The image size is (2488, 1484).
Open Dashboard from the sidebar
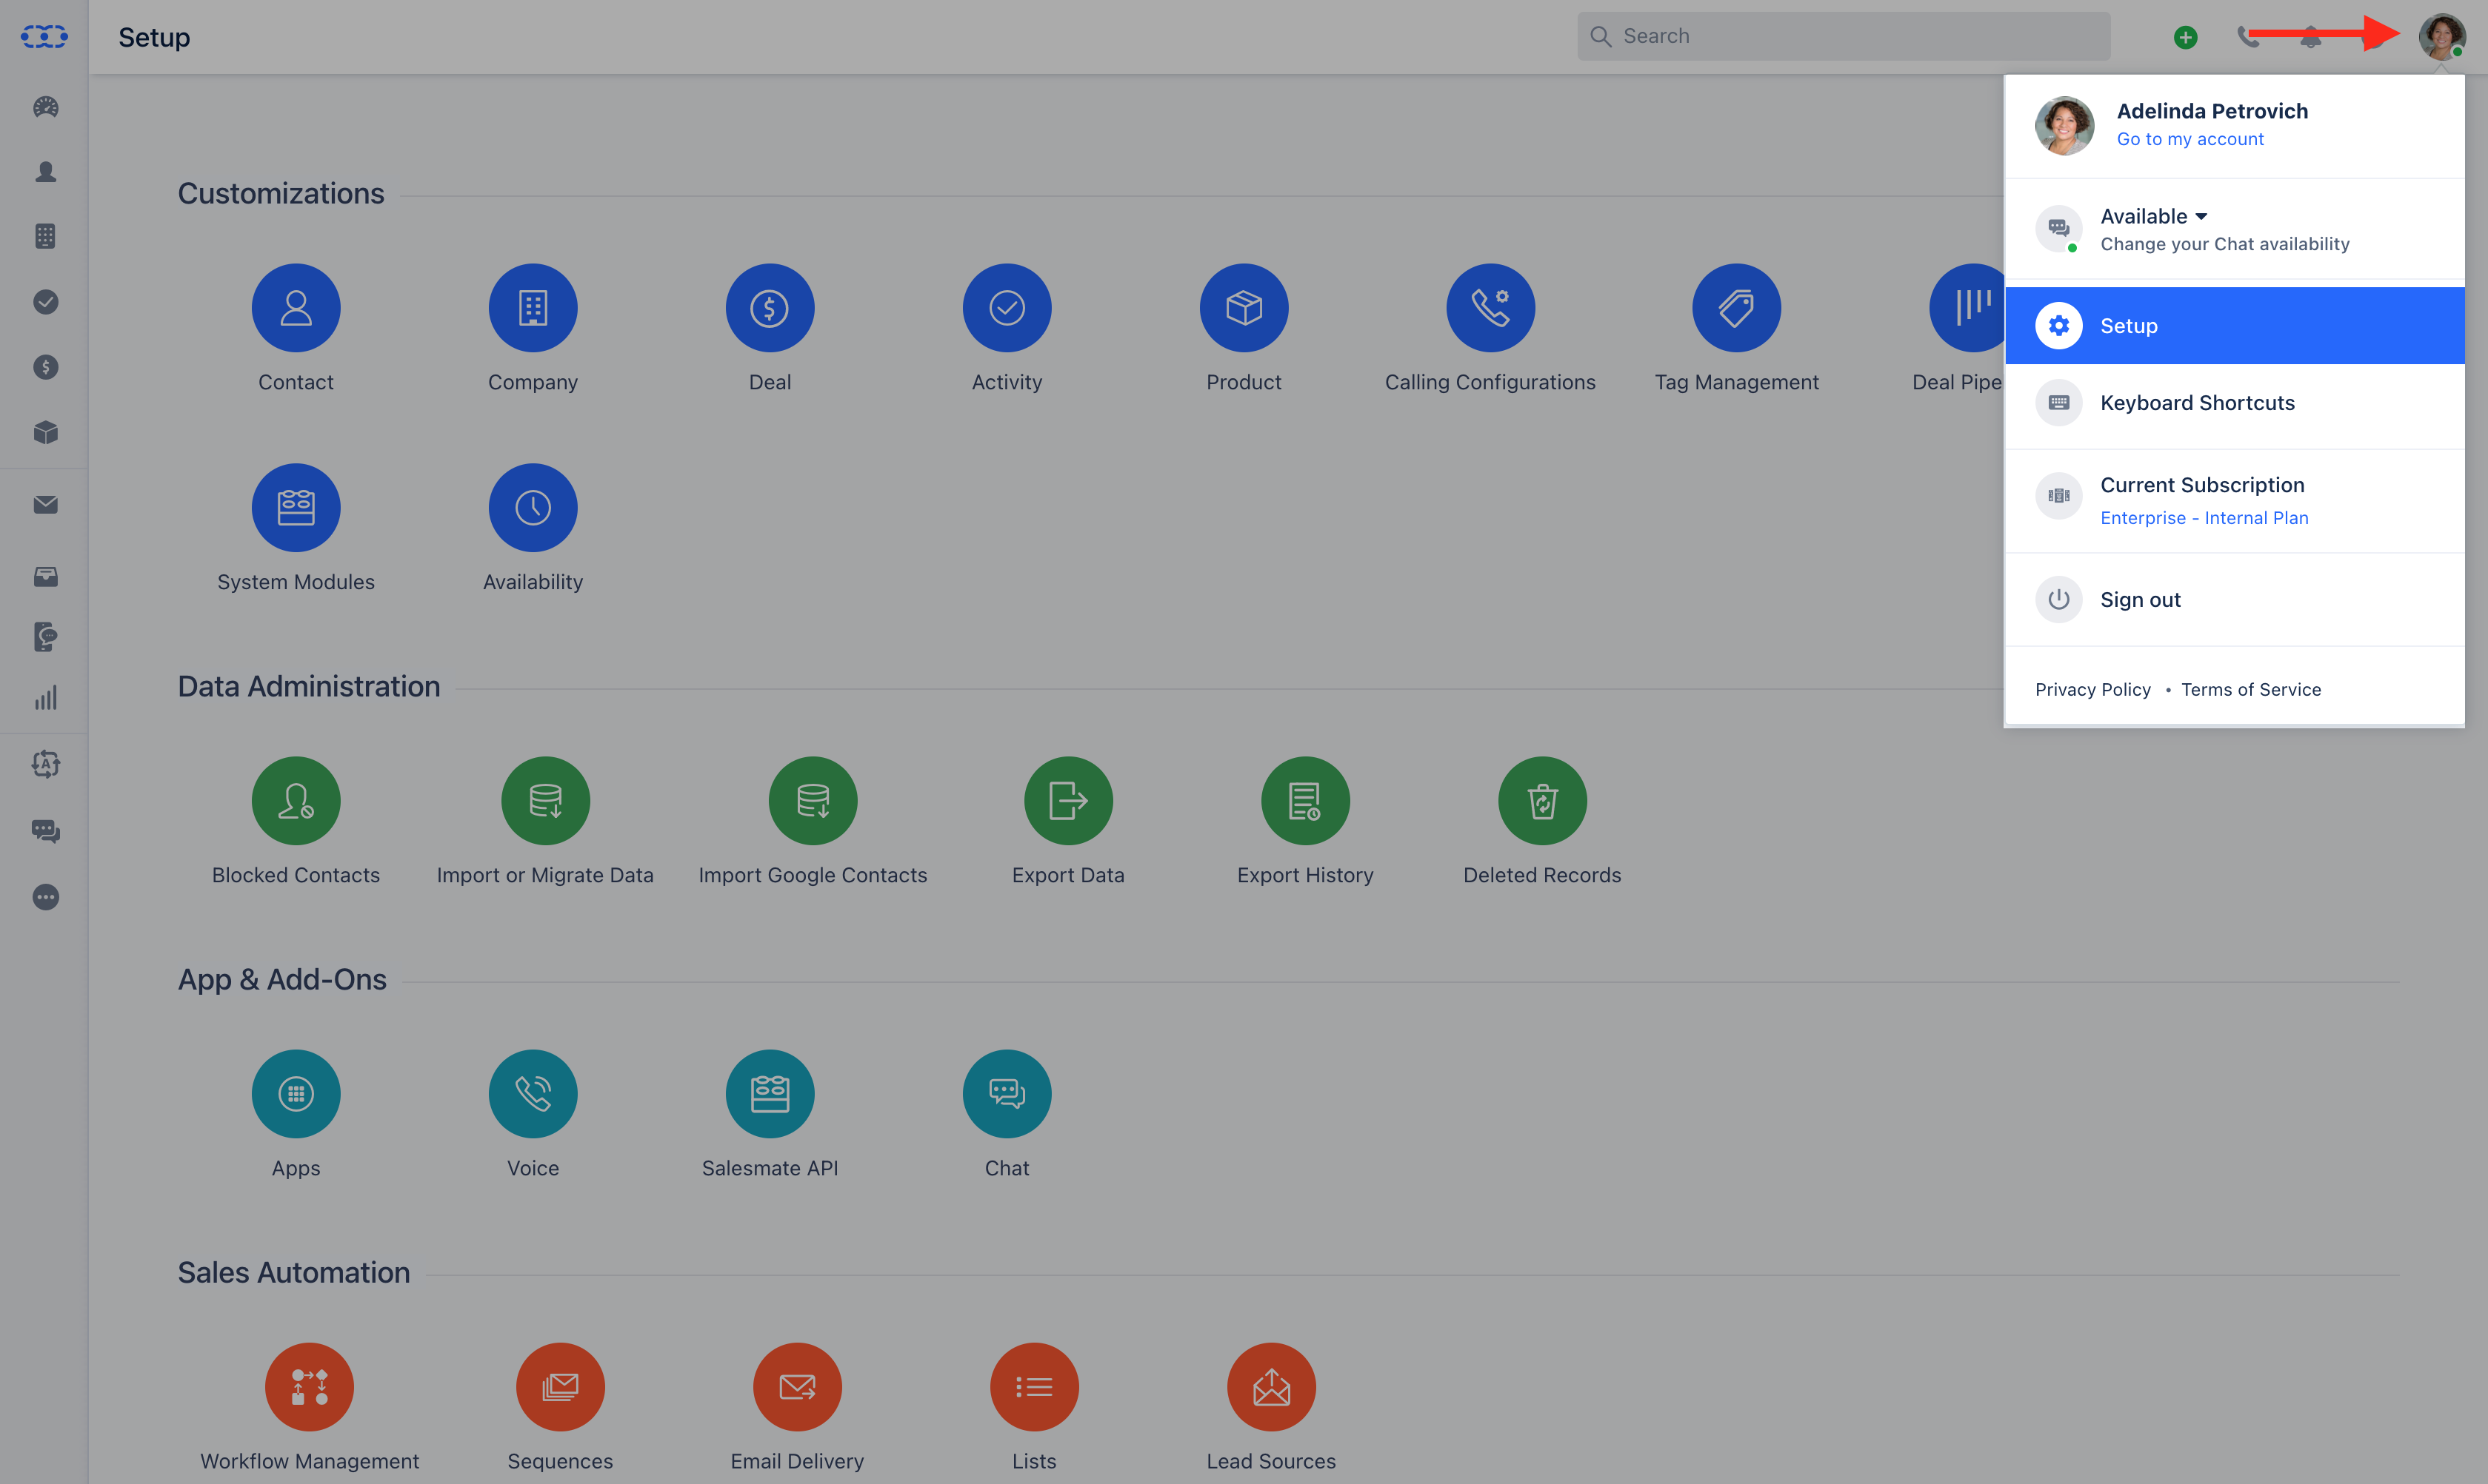pos(45,107)
